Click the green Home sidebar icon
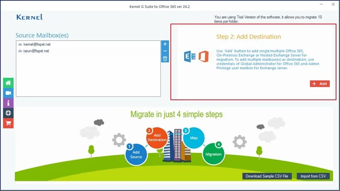 (8, 83)
